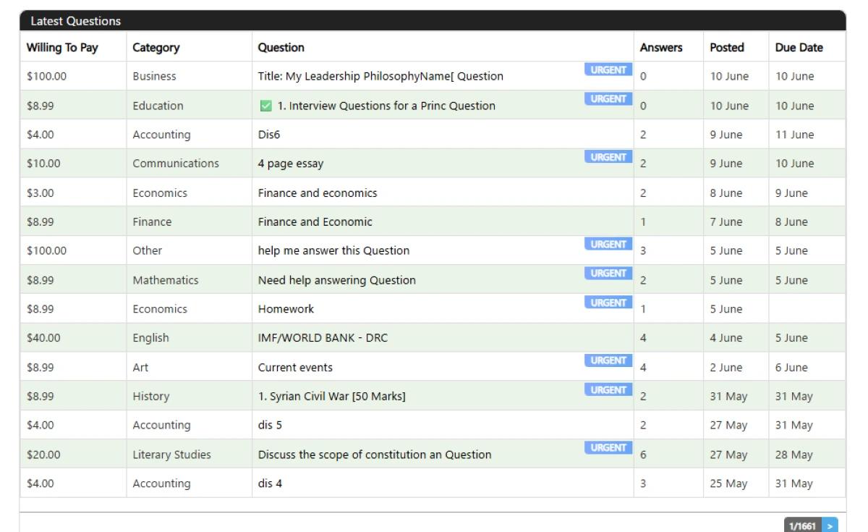Open the 'Dis6' accounting question
Viewport: 868px width, 532px height.
269,135
